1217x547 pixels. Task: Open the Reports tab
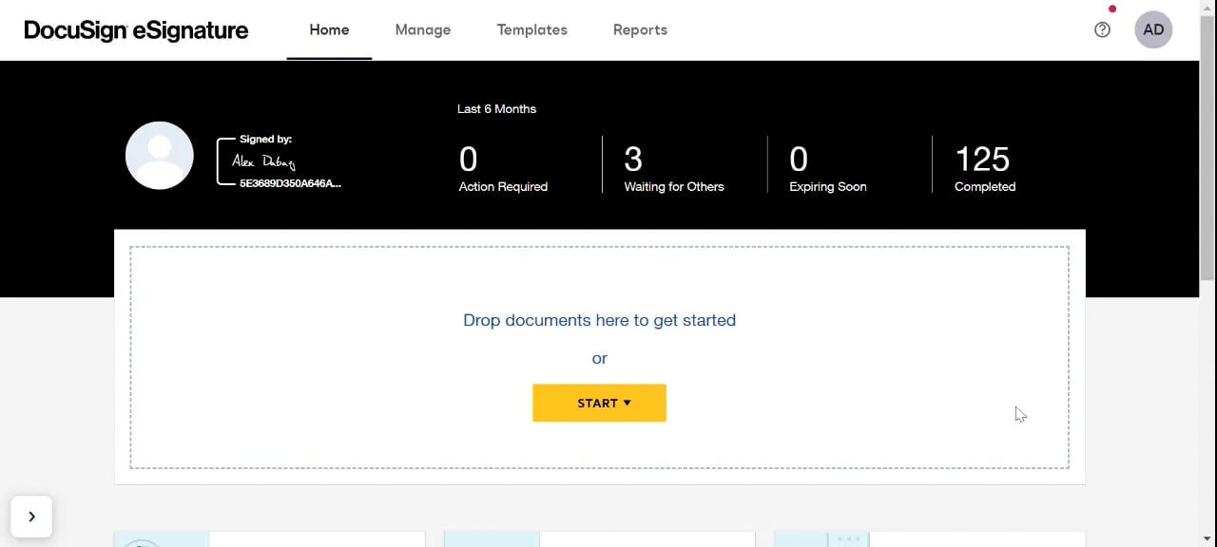[640, 29]
